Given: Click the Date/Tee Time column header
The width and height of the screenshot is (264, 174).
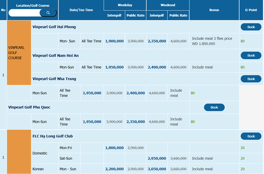Looking at the screenshot, I should pyautogui.click(x=81, y=10).
